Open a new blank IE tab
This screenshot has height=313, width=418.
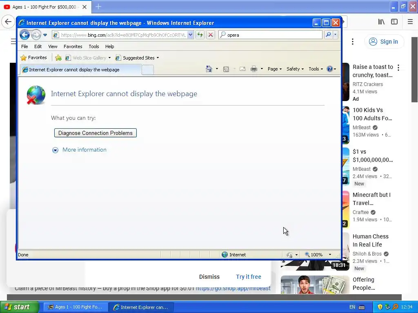coord(148,70)
